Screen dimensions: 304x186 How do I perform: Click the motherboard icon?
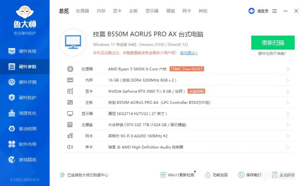coord(70,102)
